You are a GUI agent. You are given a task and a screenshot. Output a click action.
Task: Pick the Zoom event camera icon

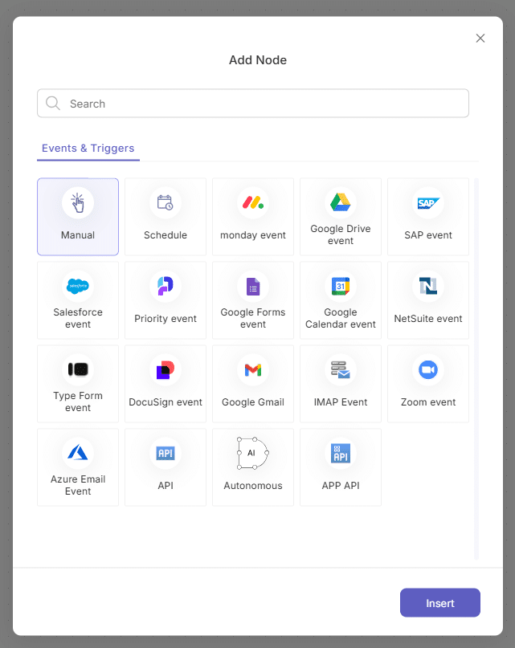[x=428, y=370]
